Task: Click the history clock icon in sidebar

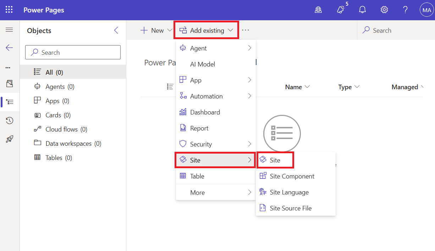Action: 10,121
